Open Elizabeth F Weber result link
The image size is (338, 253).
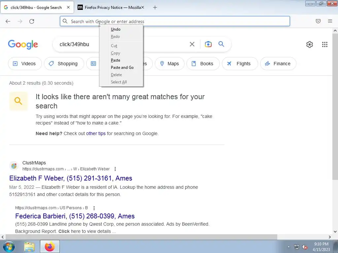71,178
